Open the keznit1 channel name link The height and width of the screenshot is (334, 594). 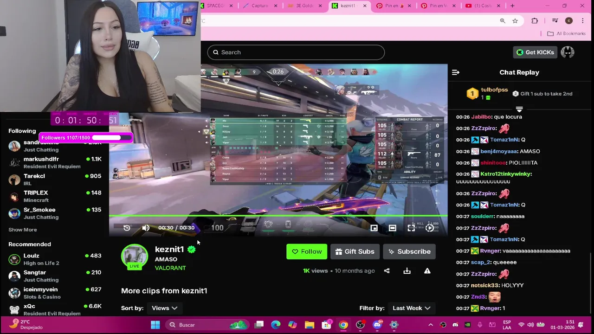169,249
